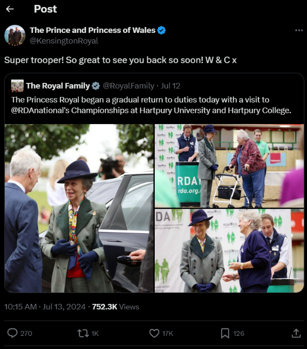Screen dimensions: 307x349
Task: Click the 10:15 AM Jul 13, 2024 timestamp
Action: pyautogui.click(x=45, y=307)
